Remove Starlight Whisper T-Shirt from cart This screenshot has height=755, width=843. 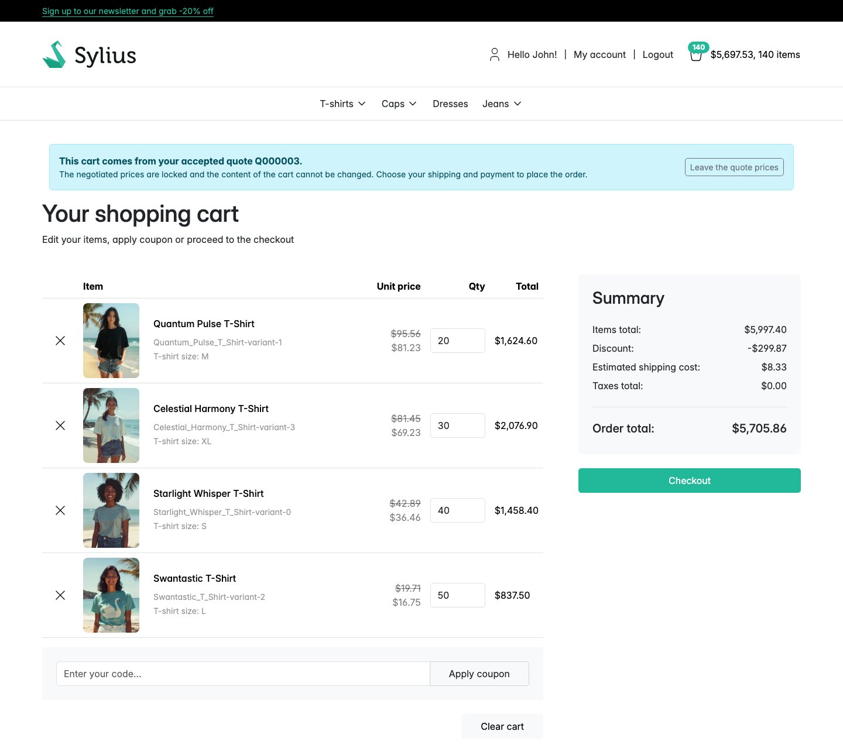click(x=60, y=510)
